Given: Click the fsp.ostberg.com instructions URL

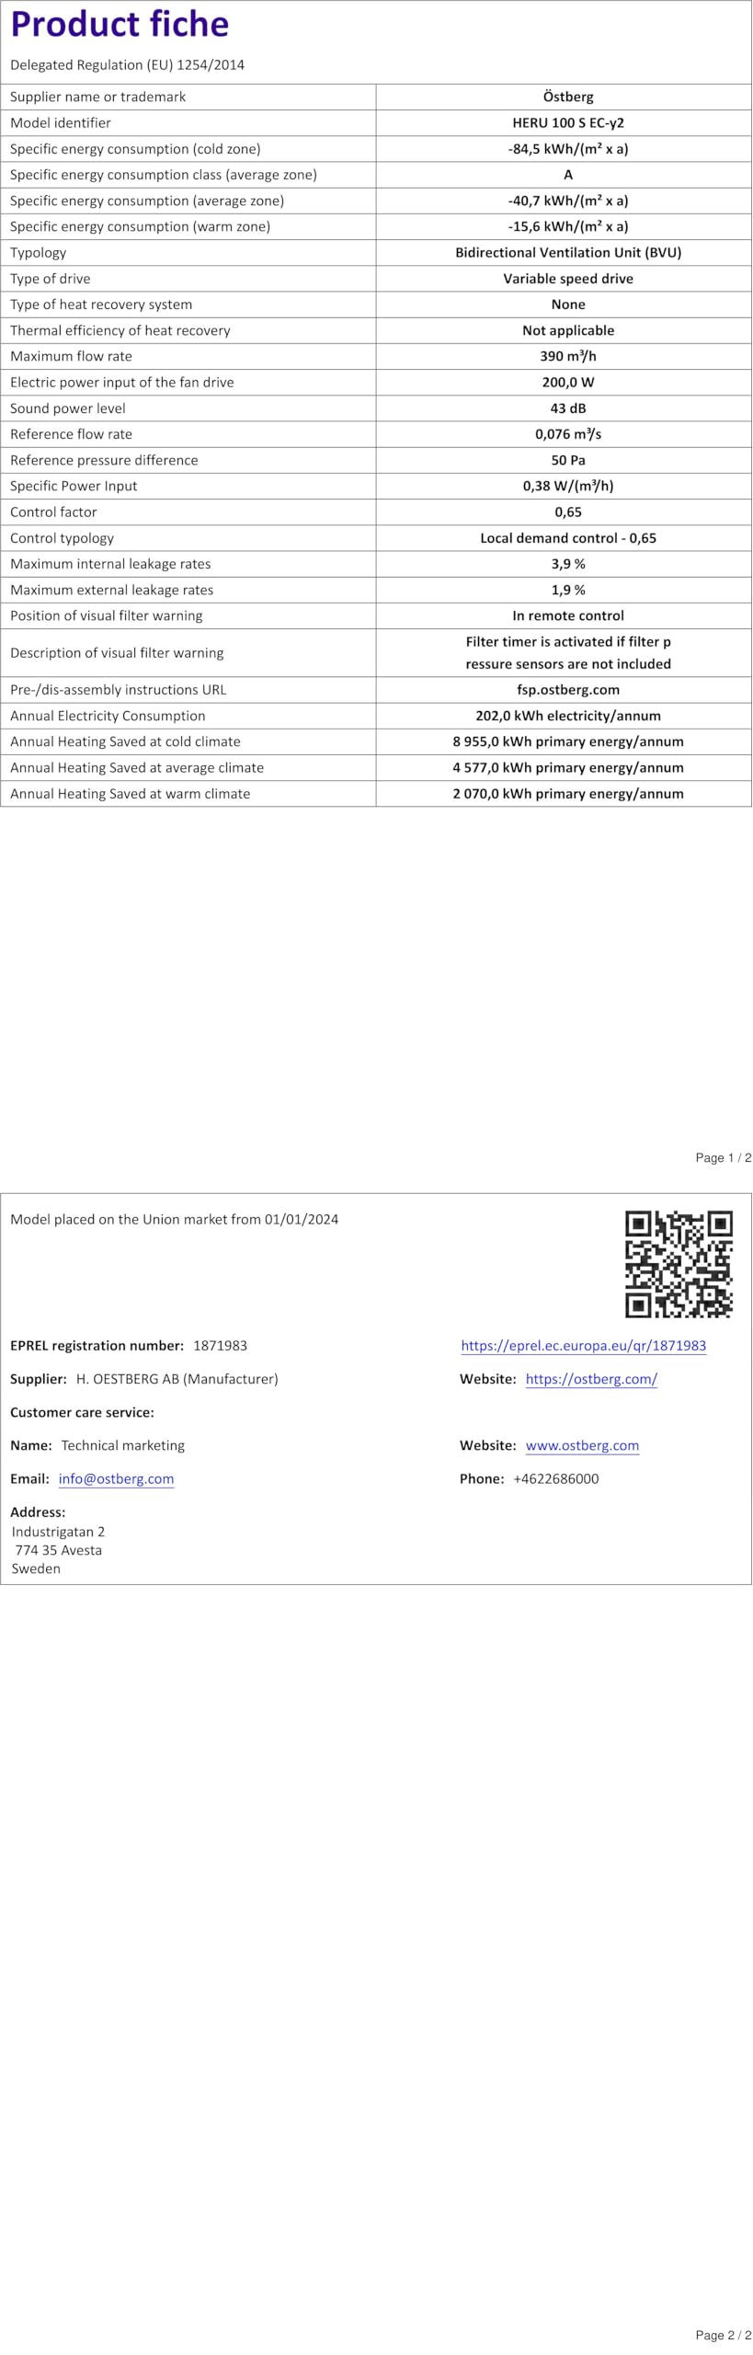Looking at the screenshot, I should (x=568, y=689).
